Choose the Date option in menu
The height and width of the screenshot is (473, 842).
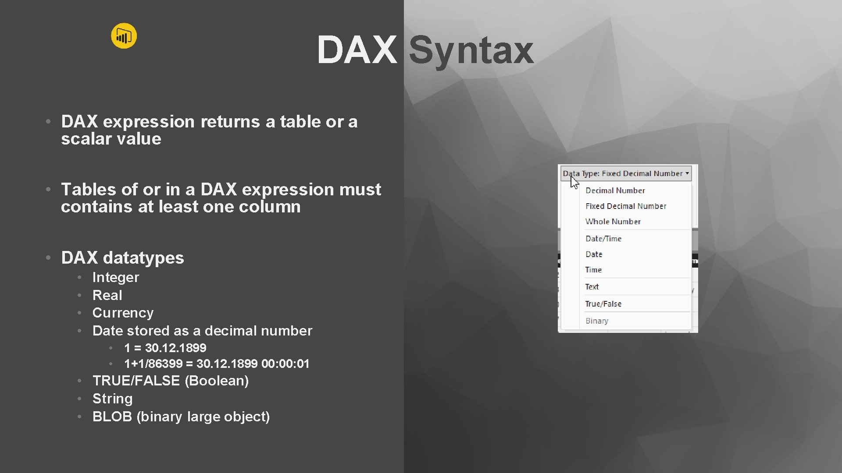click(594, 254)
